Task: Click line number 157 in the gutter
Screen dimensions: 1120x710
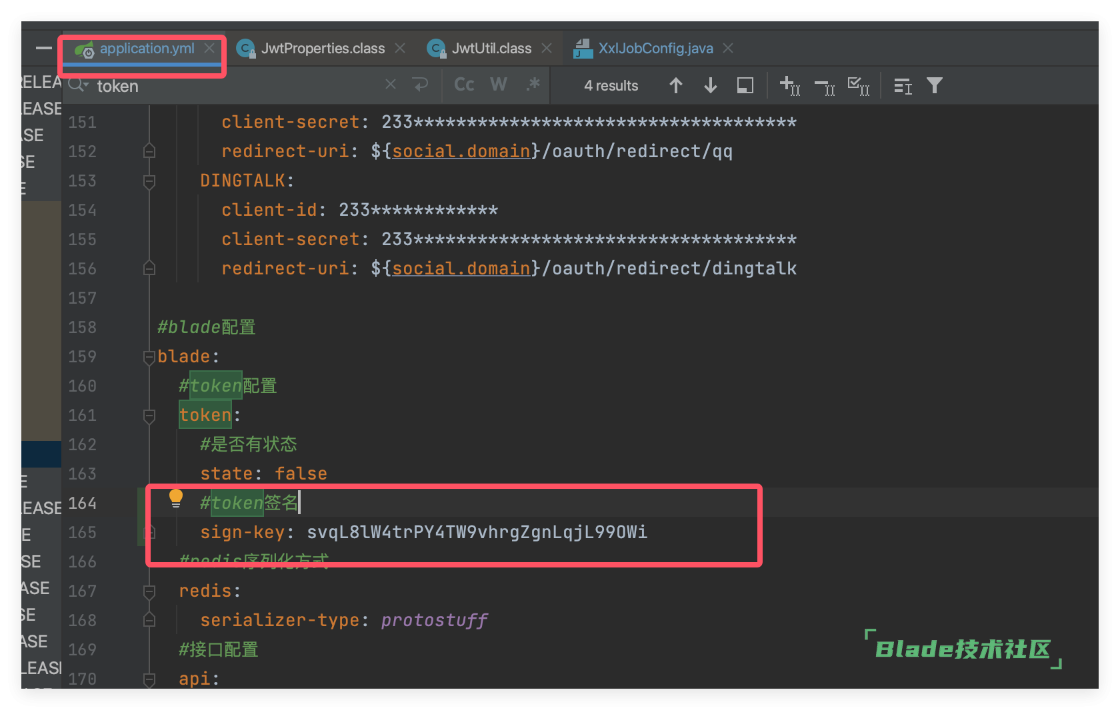Action: (x=82, y=298)
